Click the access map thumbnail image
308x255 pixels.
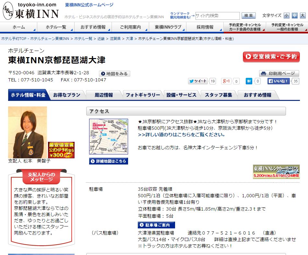tap(108, 137)
